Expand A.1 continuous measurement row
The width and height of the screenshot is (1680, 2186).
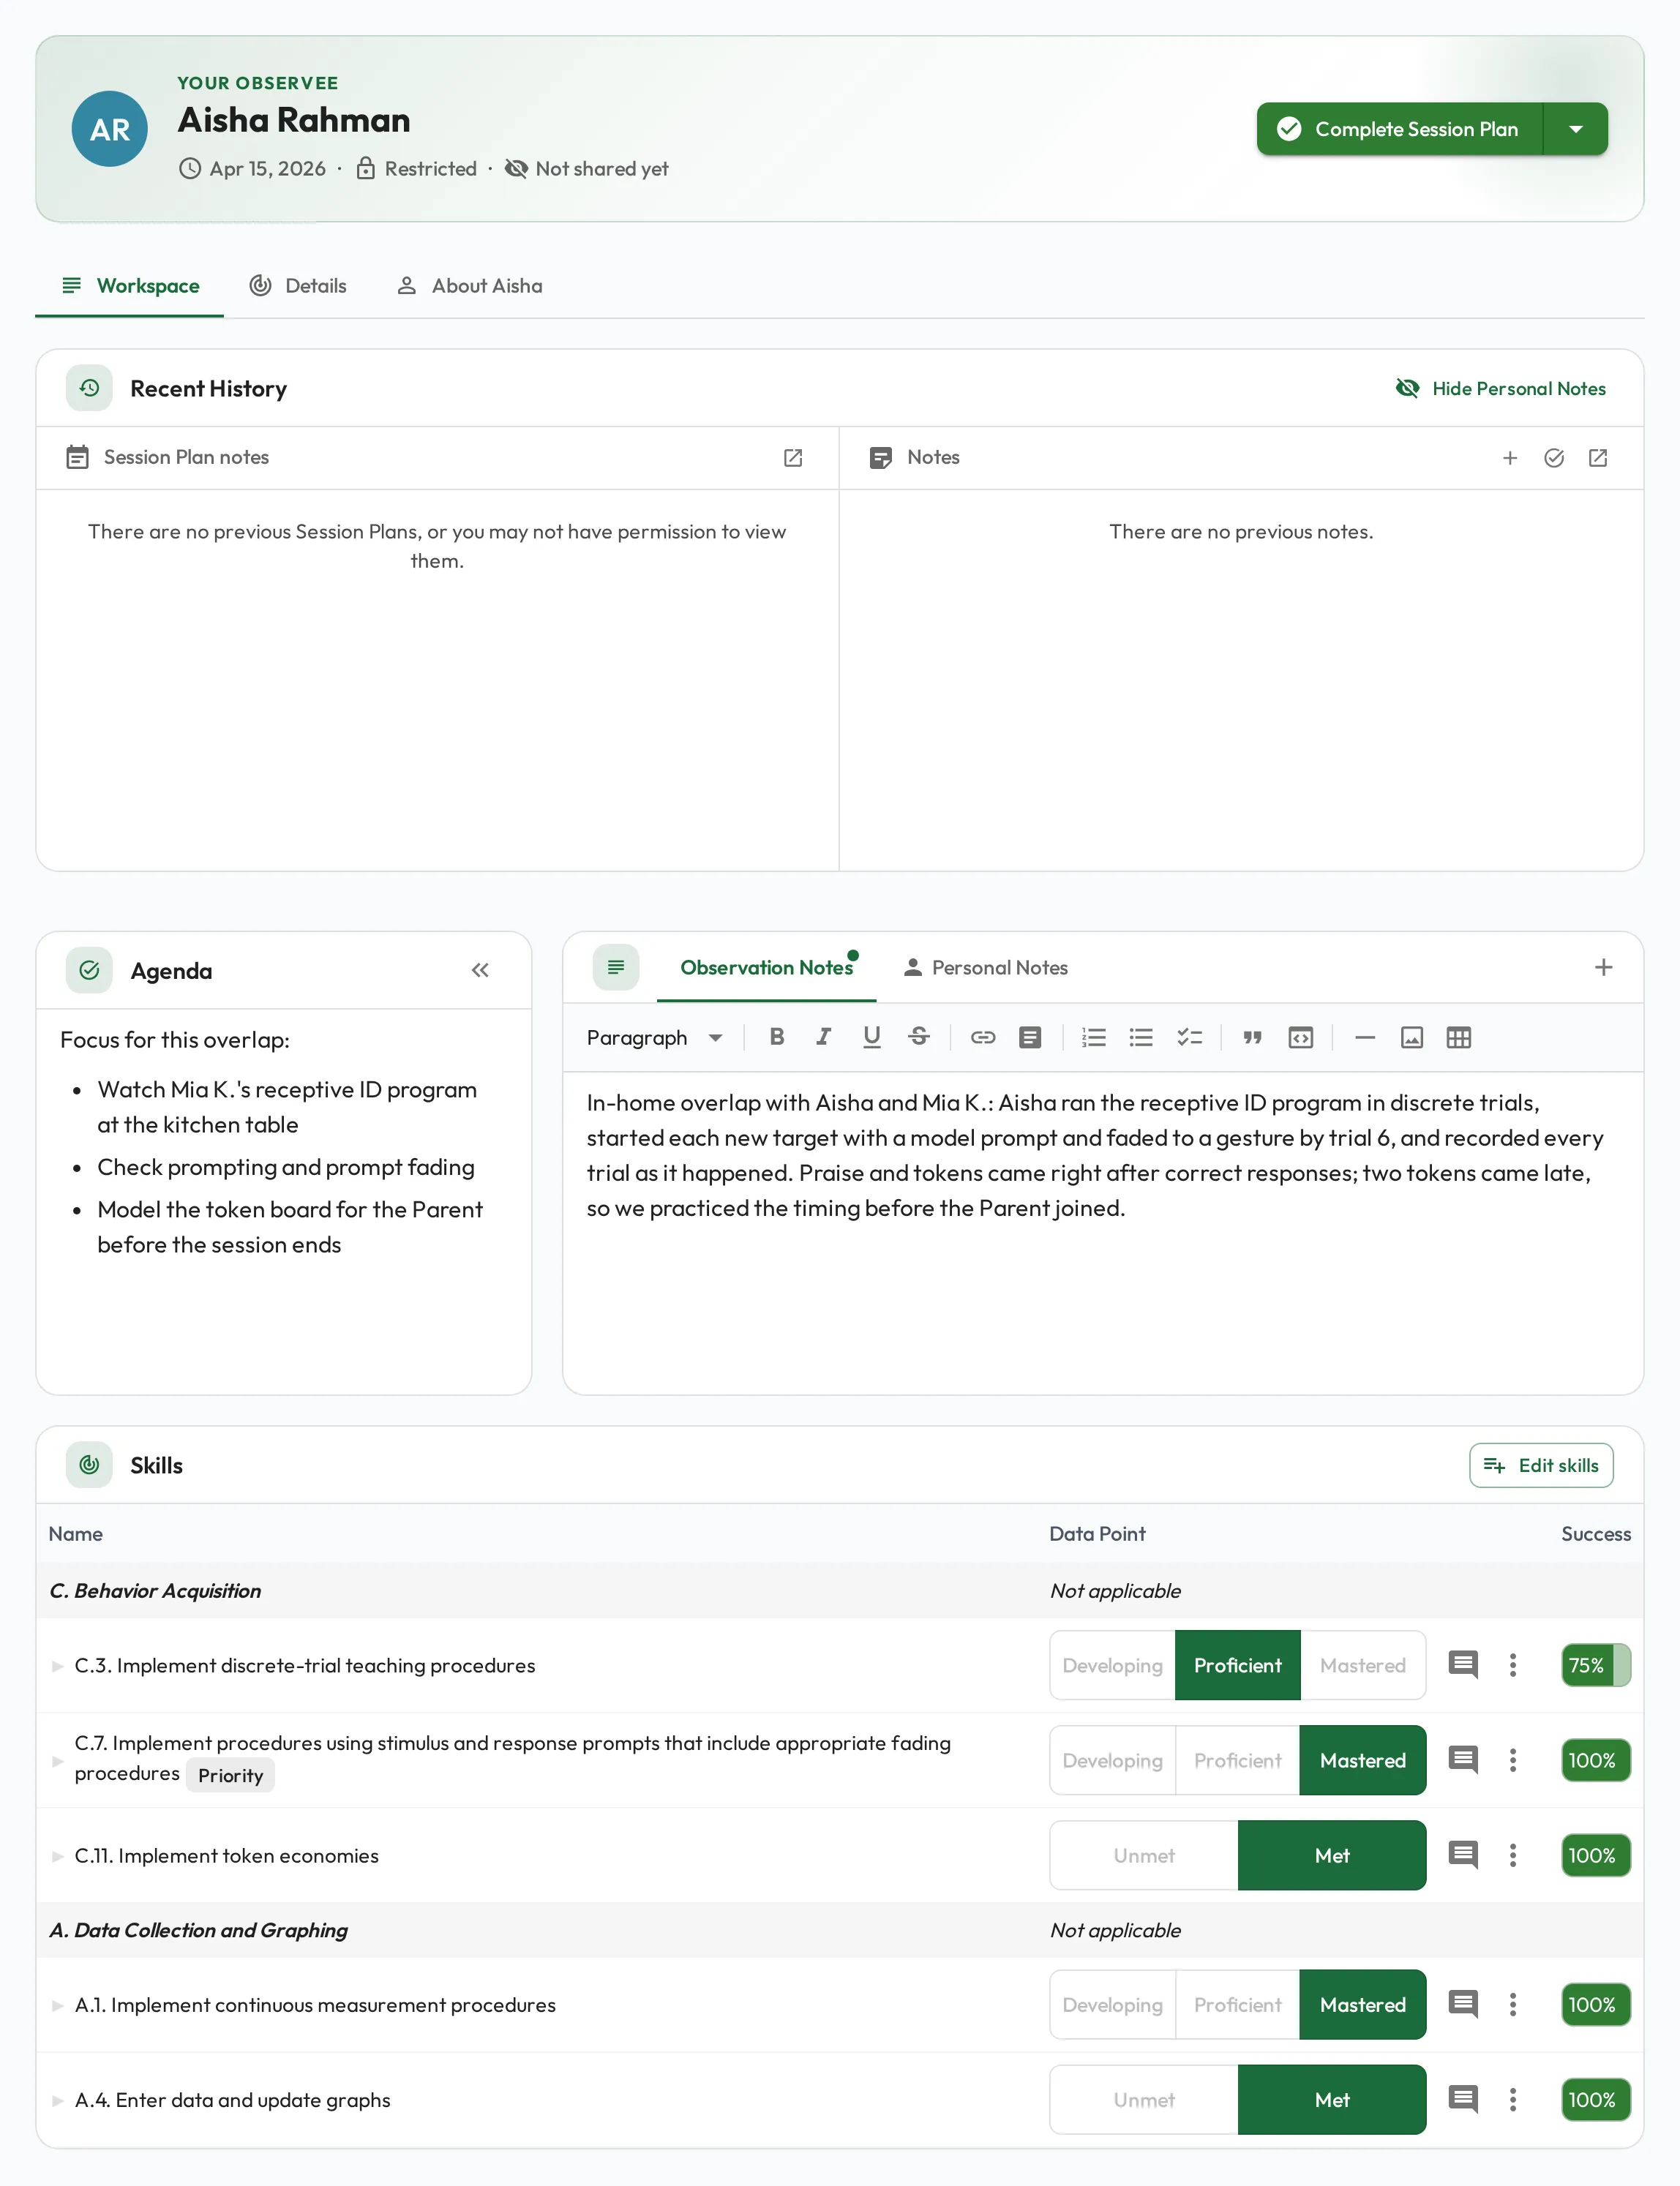(58, 2005)
